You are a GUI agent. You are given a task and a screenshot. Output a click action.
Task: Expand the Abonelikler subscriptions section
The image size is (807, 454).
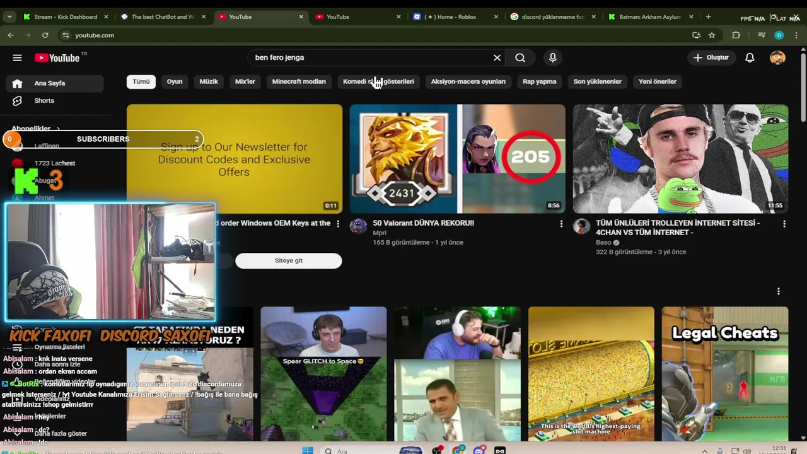[36, 129]
